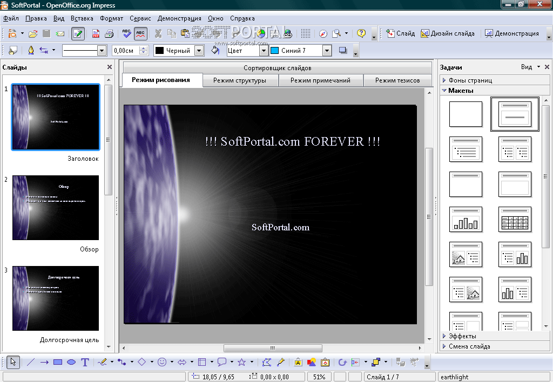Open an existing file with the folder icon
The image size is (553, 382).
(33, 34)
